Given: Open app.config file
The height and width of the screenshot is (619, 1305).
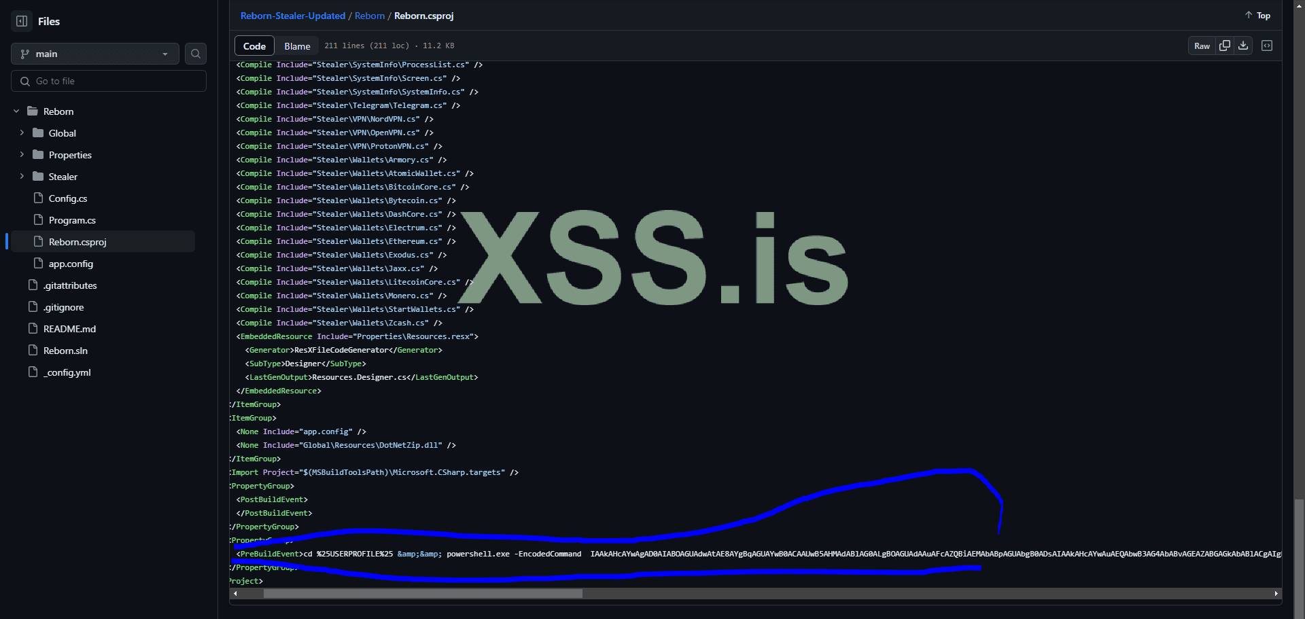Looking at the screenshot, I should 71,264.
